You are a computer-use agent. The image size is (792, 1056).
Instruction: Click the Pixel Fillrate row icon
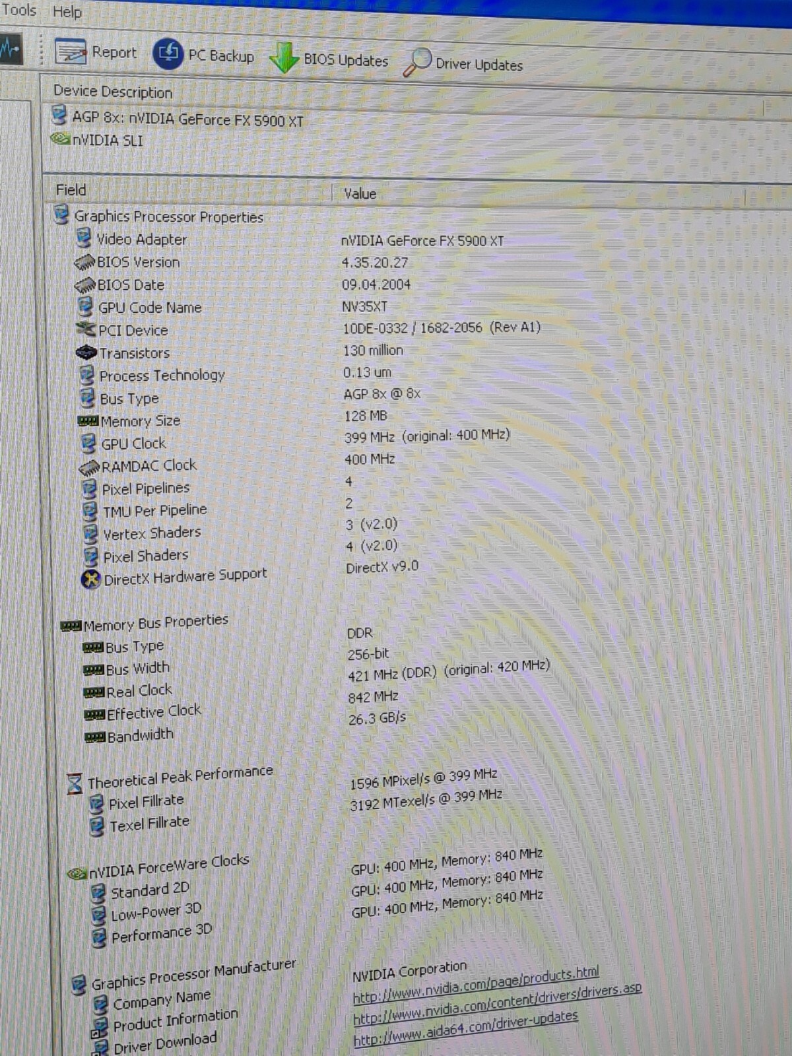tap(96, 803)
